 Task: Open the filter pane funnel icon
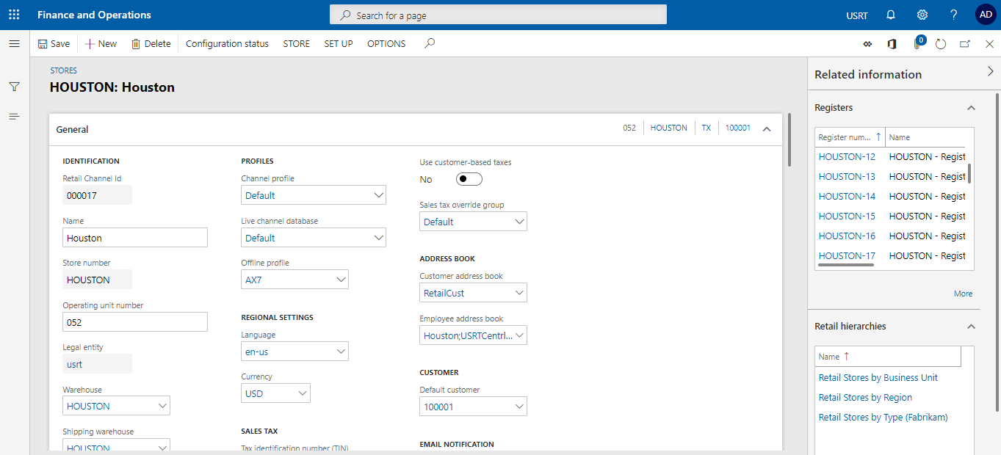[14, 87]
